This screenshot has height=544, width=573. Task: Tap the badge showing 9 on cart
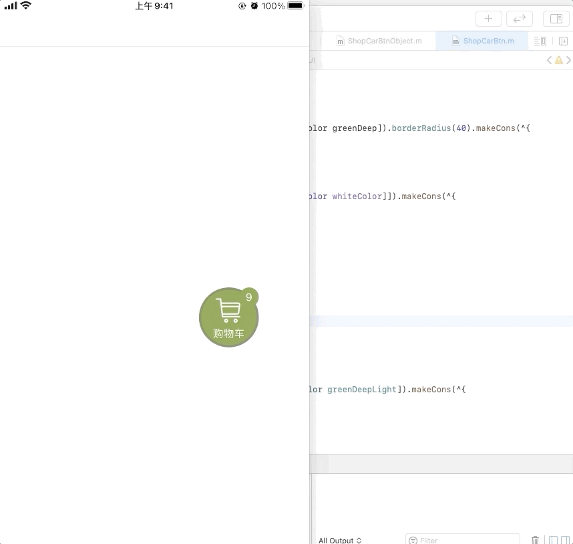[x=249, y=297]
